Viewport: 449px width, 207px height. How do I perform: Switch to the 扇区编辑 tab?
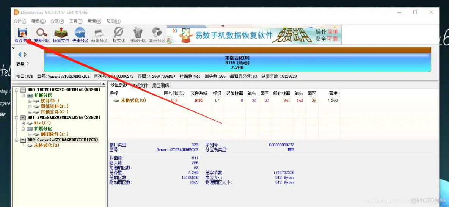click(160, 85)
